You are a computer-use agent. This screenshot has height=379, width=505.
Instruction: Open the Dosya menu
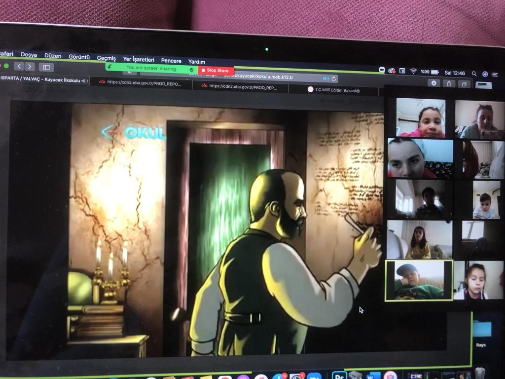tap(29, 55)
